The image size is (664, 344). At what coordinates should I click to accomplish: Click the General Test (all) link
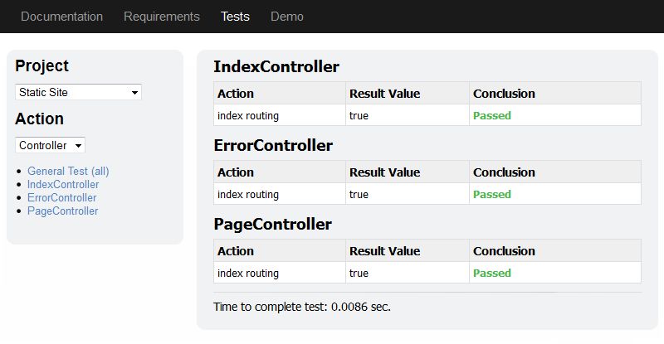pos(68,172)
